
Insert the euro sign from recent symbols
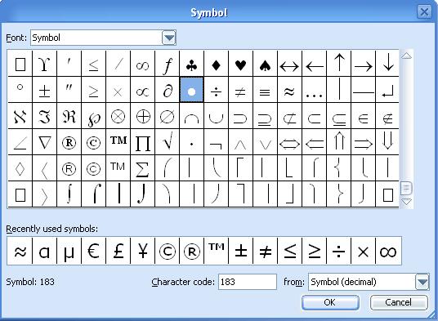[93, 251]
